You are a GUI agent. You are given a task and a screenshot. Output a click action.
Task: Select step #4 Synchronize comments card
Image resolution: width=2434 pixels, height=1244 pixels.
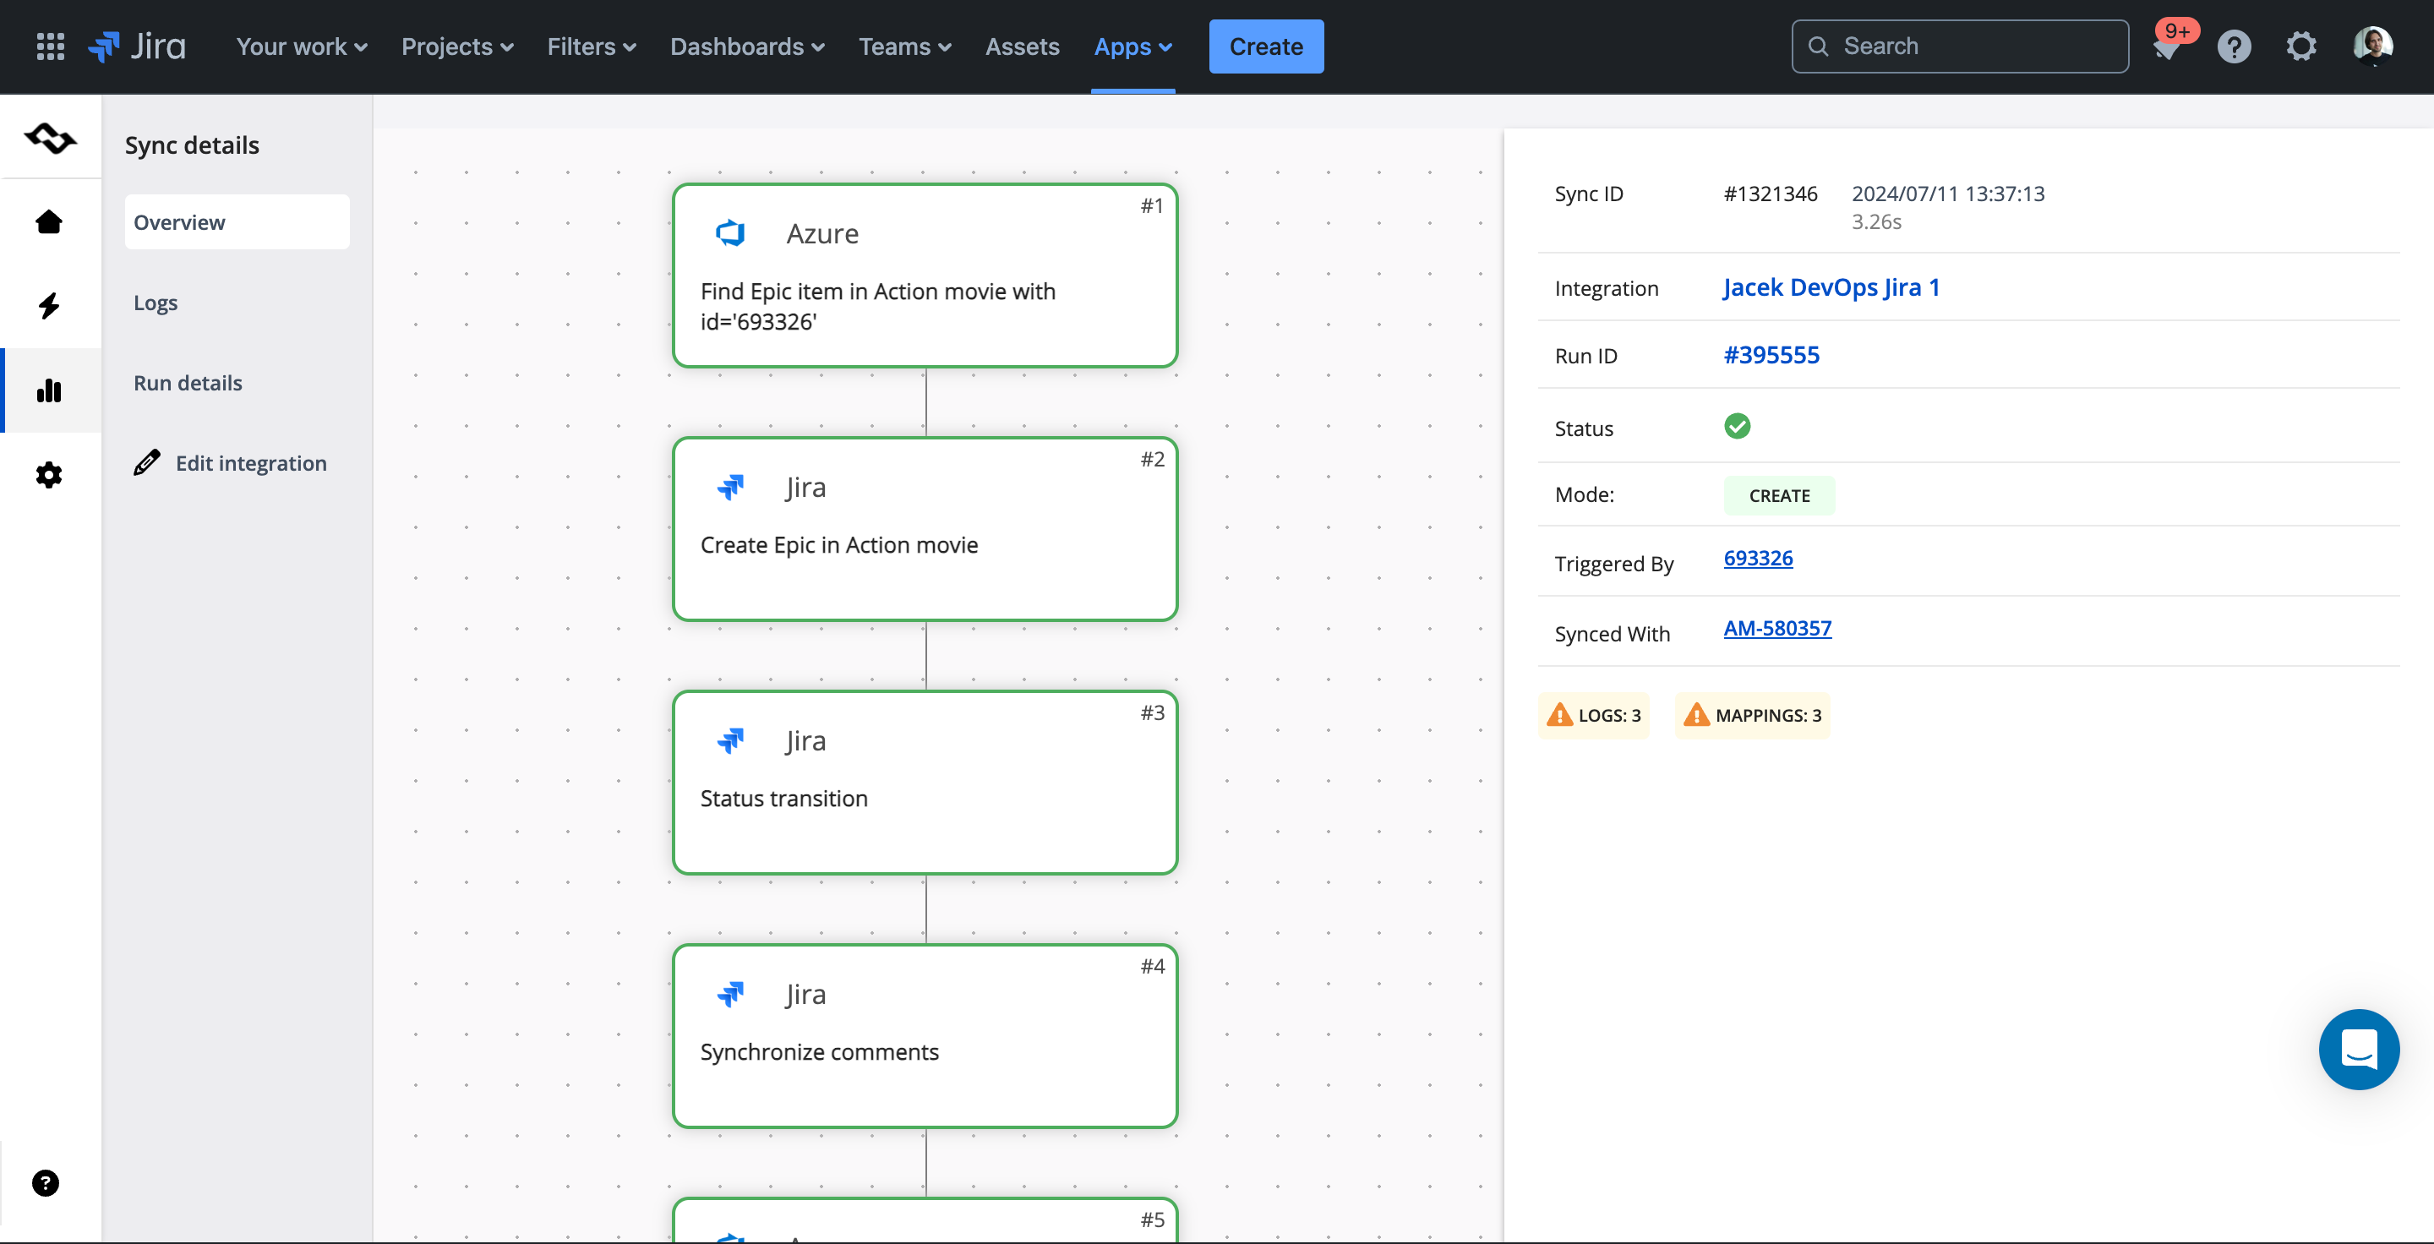[925, 1036]
